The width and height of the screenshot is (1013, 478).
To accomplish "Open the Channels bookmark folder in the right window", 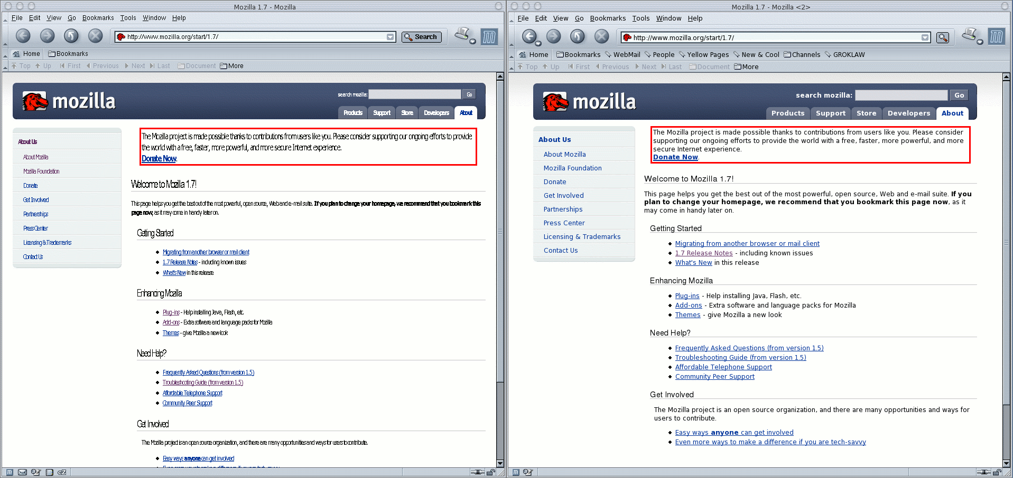I will click(x=802, y=54).
